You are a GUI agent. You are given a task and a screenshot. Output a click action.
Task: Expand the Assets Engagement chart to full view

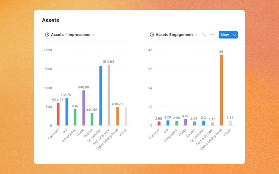point(204,35)
